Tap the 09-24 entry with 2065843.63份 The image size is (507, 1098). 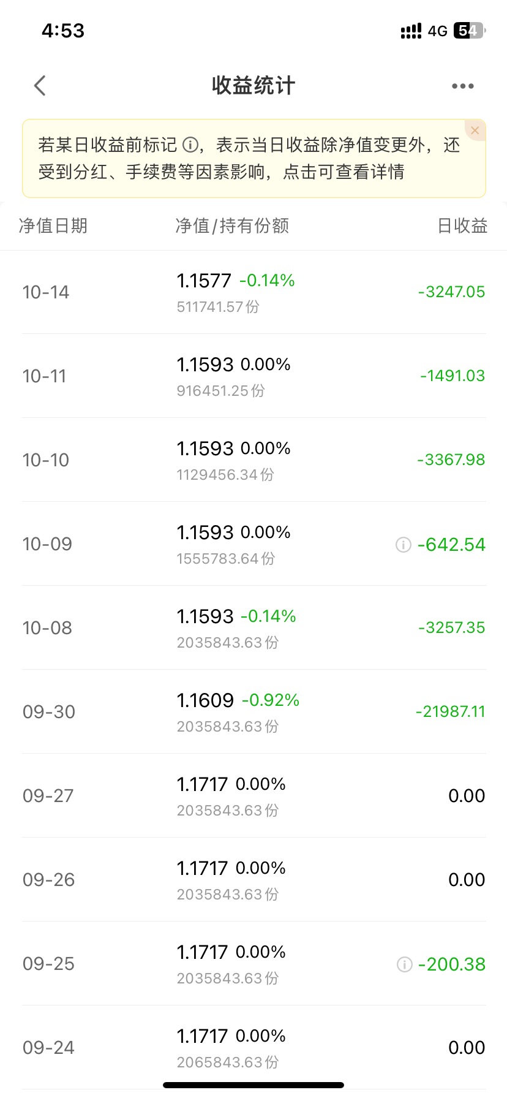[254, 1047]
